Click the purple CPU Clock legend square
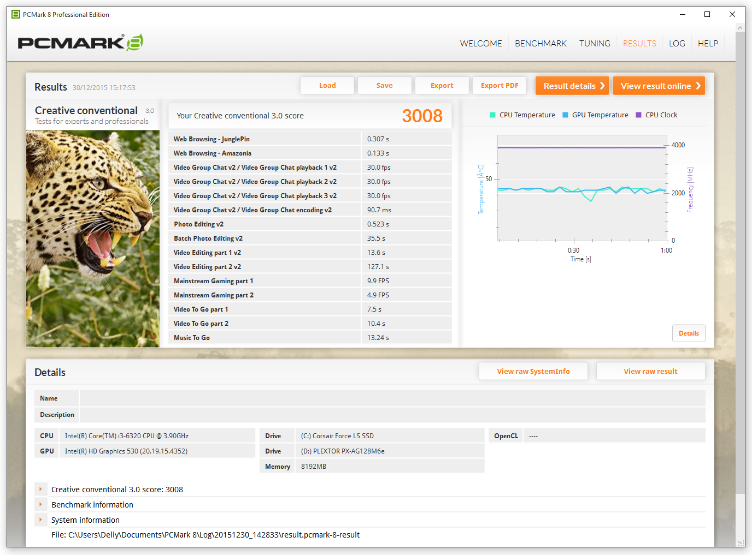 (x=638, y=115)
